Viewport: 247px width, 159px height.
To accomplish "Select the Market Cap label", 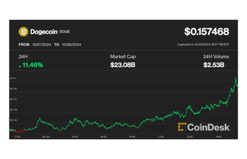I will coord(123,57).
